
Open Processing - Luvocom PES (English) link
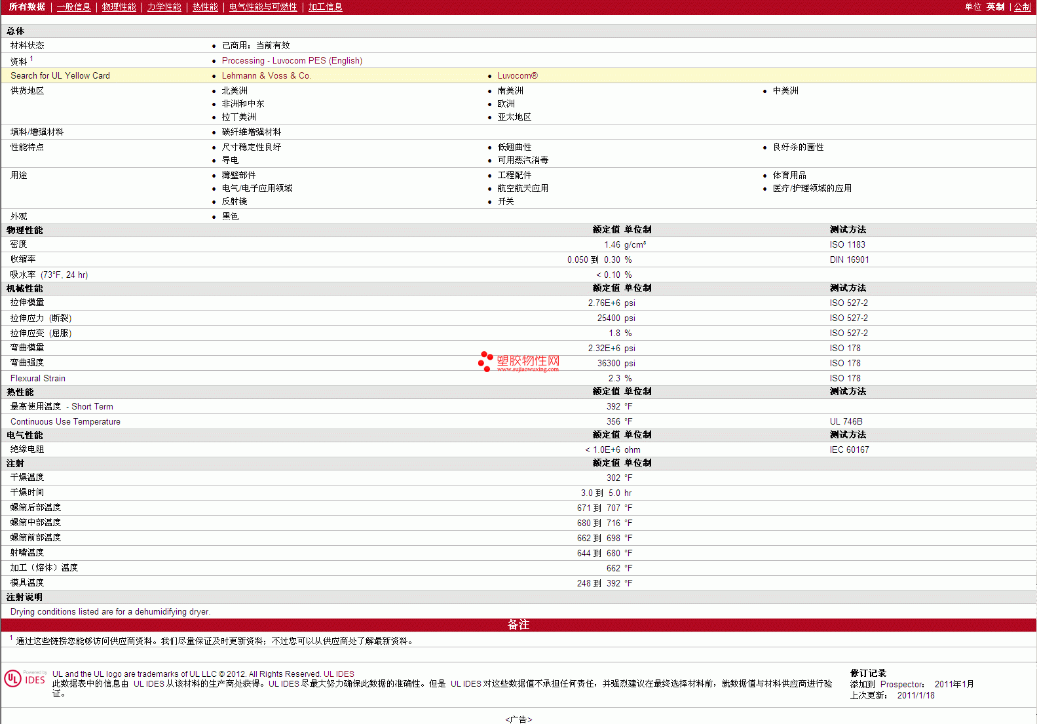(x=292, y=60)
